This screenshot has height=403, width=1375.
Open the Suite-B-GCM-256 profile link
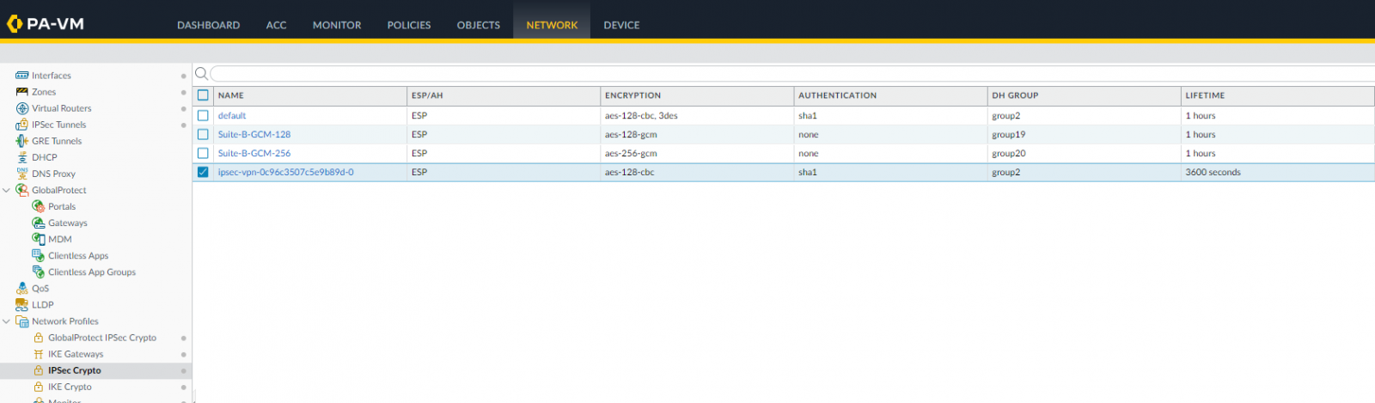pos(254,153)
